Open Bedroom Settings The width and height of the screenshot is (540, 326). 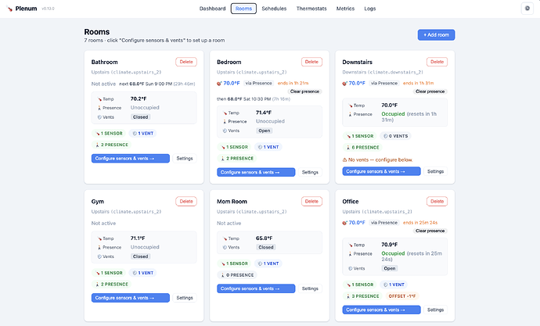click(310, 172)
